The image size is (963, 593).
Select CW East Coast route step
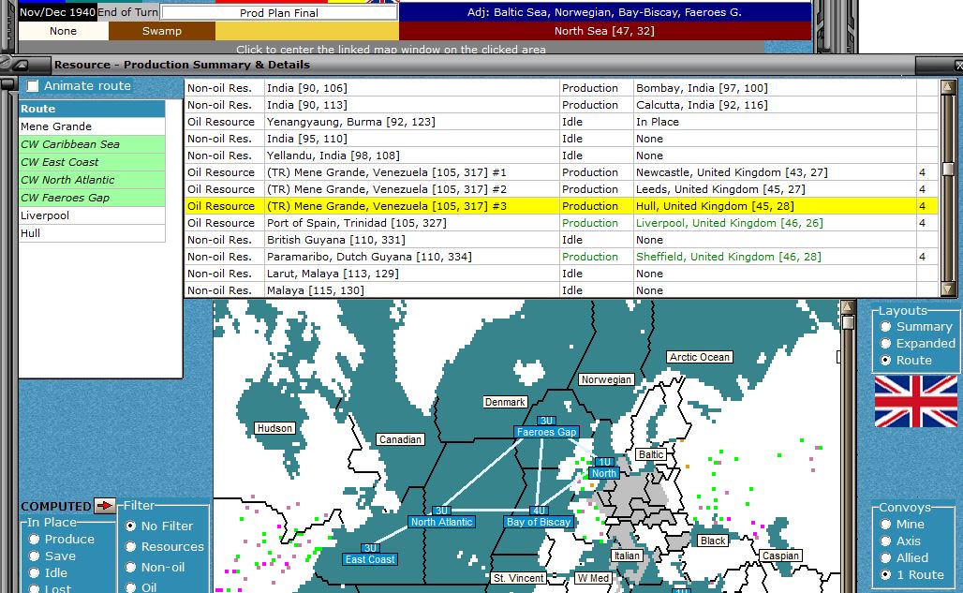(x=92, y=162)
